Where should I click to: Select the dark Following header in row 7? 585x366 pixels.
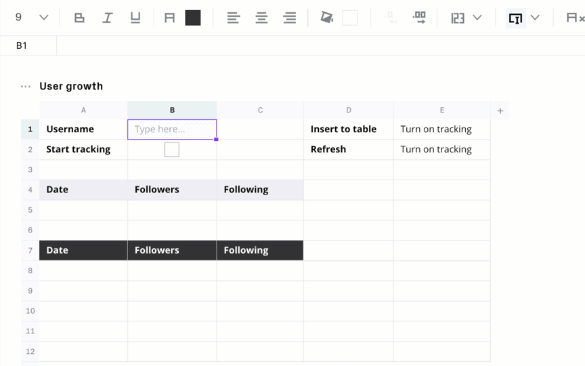pyautogui.click(x=260, y=250)
